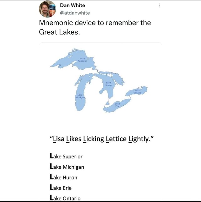Click the Lake Huron list entry

click(x=64, y=177)
